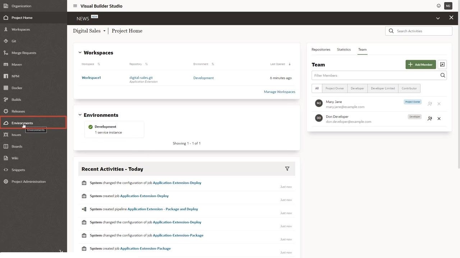
Task: Collapse the Environments section
Action: point(80,115)
